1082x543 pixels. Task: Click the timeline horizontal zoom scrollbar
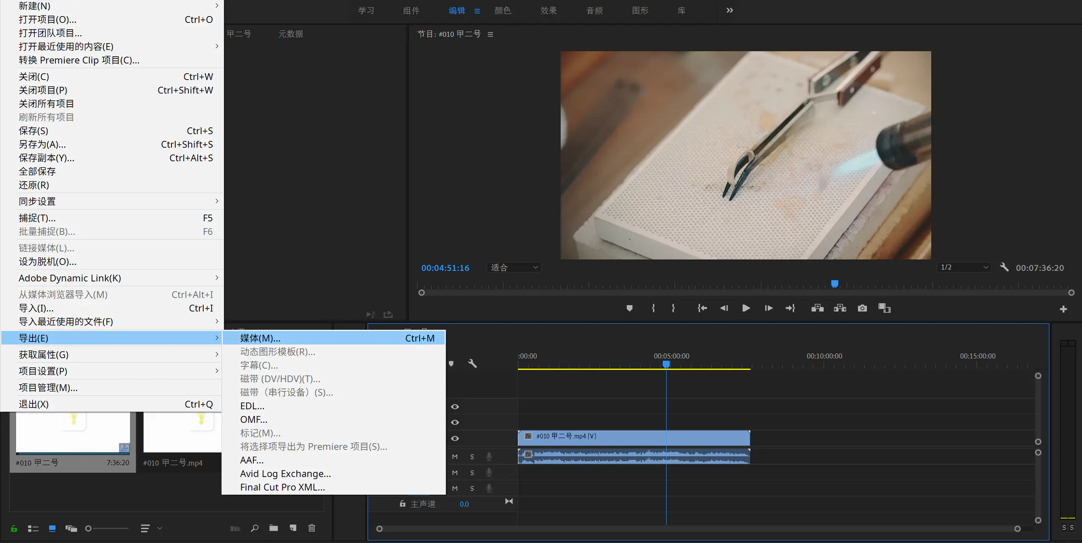point(698,529)
